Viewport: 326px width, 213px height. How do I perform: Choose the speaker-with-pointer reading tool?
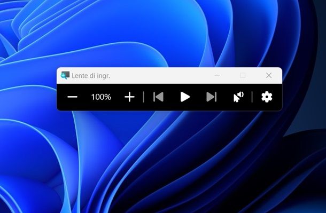coord(238,97)
